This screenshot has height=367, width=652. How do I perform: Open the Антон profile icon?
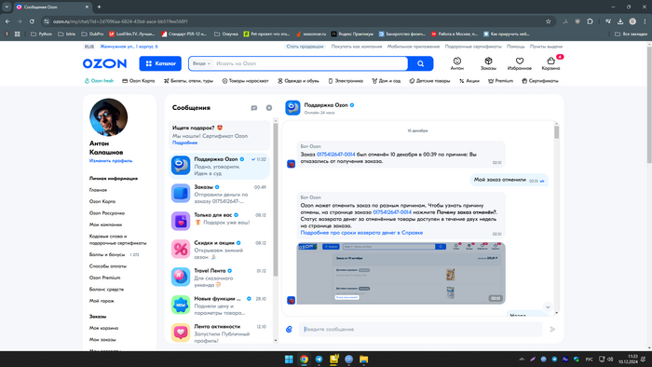457,63
